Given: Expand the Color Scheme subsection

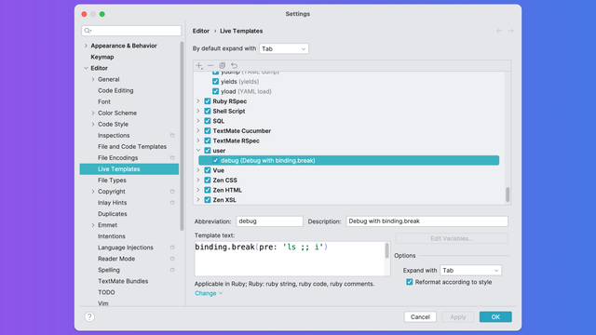Looking at the screenshot, I should tap(93, 114).
